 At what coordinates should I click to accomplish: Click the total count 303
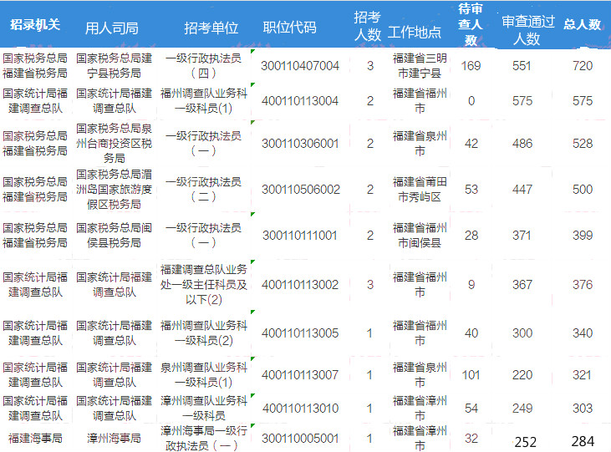[583, 409]
